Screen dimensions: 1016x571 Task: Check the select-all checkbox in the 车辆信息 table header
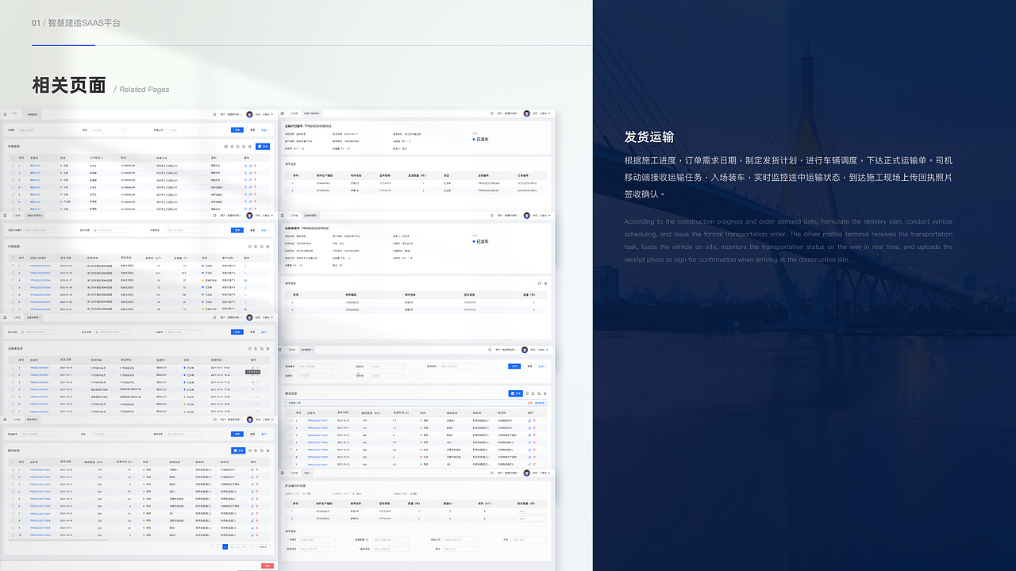pos(13,157)
